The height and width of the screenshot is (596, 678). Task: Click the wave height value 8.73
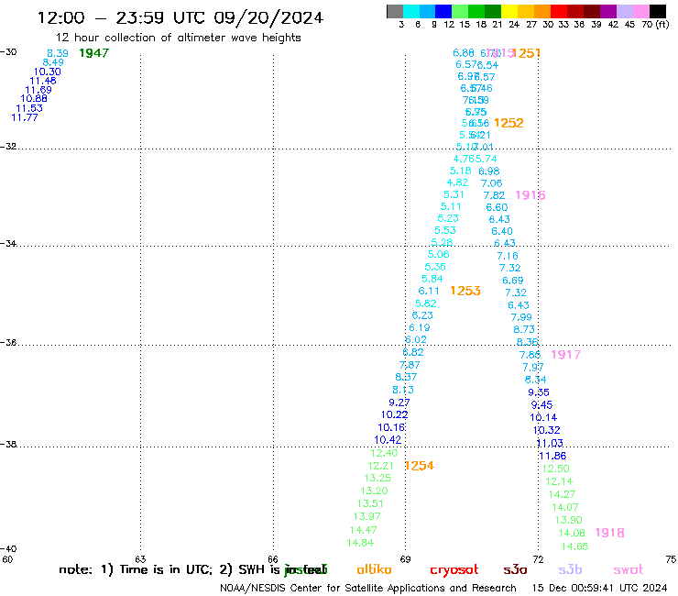[524, 330]
